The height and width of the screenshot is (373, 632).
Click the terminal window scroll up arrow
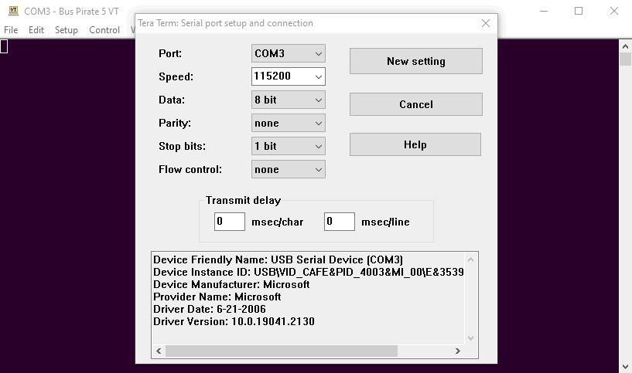(x=625, y=46)
